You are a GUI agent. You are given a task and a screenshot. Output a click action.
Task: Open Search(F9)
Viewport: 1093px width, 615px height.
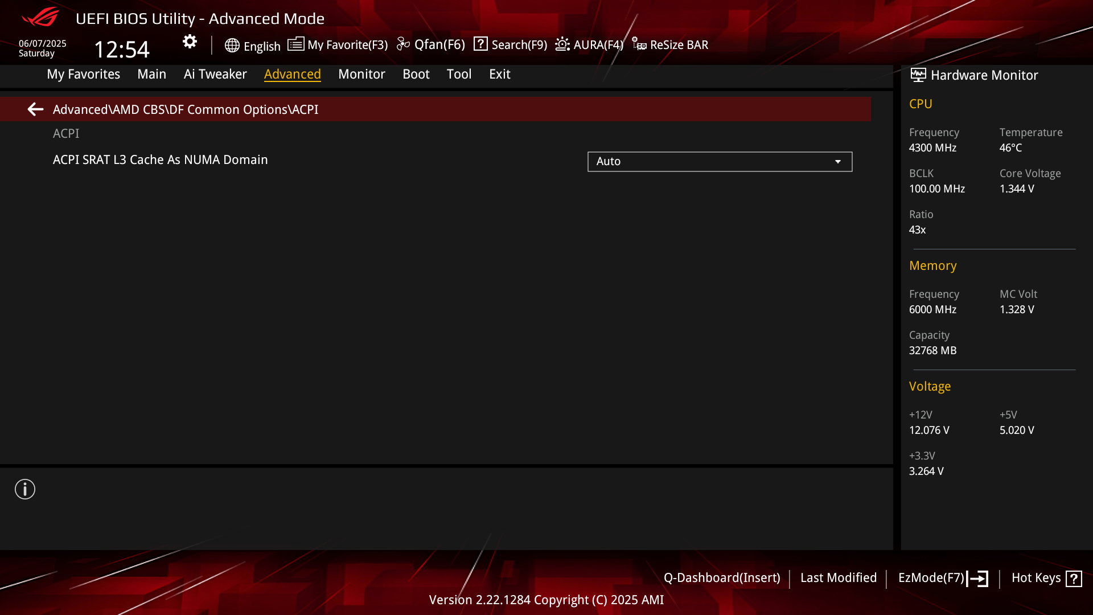519,45
